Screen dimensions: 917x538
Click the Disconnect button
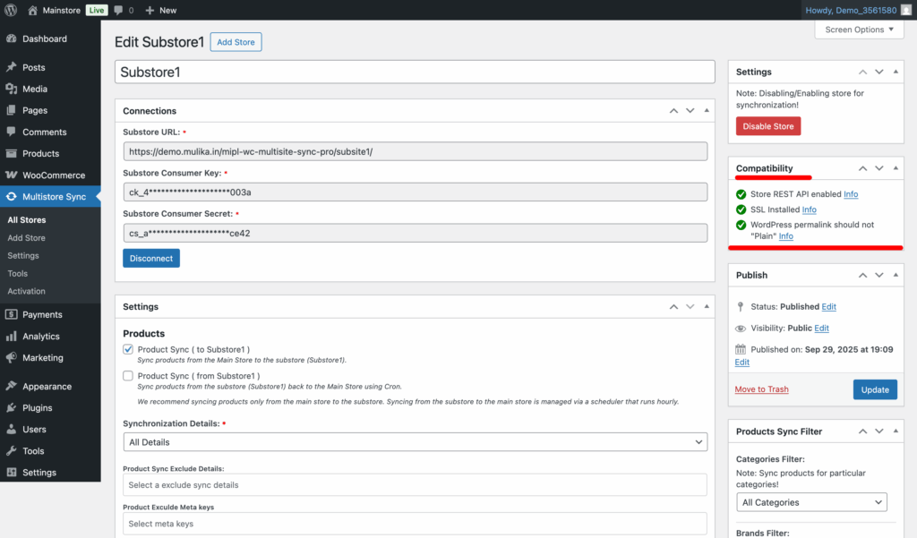pos(150,258)
